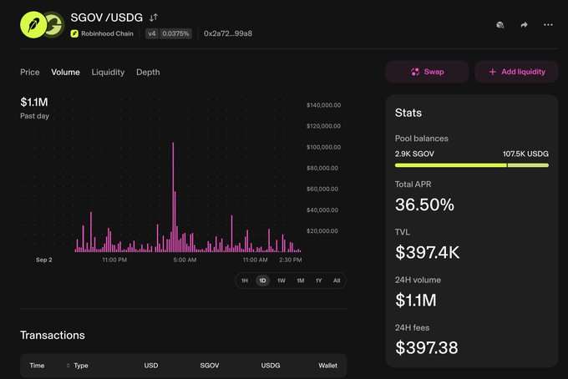Click the USD column header
The image size is (568, 379).
point(151,366)
